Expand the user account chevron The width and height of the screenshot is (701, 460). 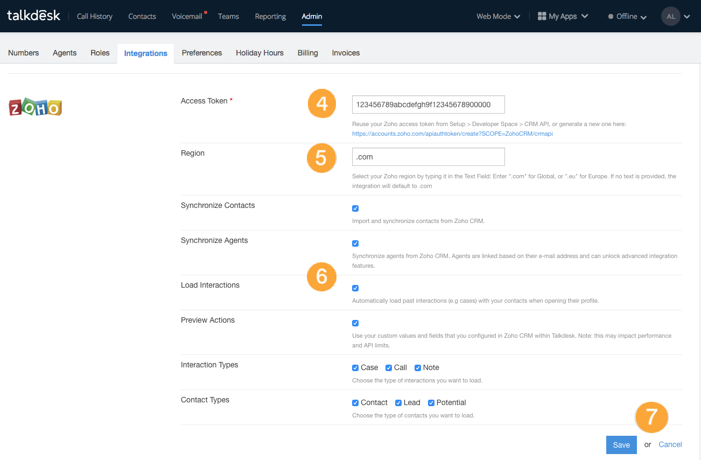click(x=687, y=17)
